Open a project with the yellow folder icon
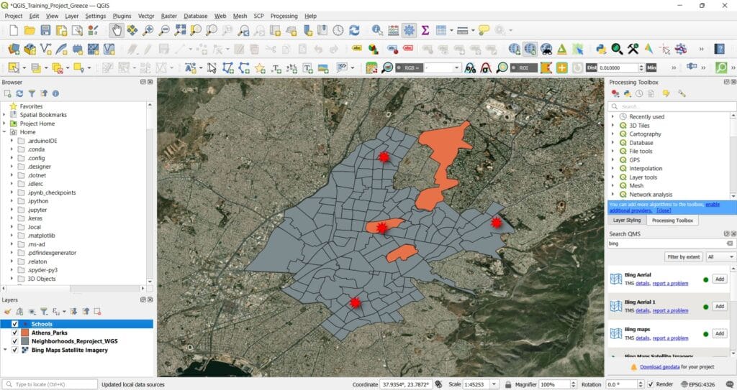Viewport: 737px width, 390px height. (30, 30)
